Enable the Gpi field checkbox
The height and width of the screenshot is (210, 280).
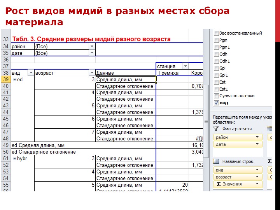pyautogui.click(x=216, y=68)
